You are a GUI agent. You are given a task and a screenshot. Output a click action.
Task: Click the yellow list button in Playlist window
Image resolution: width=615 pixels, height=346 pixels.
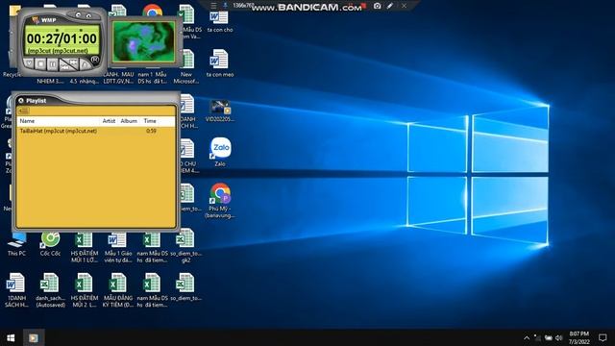pos(23,111)
